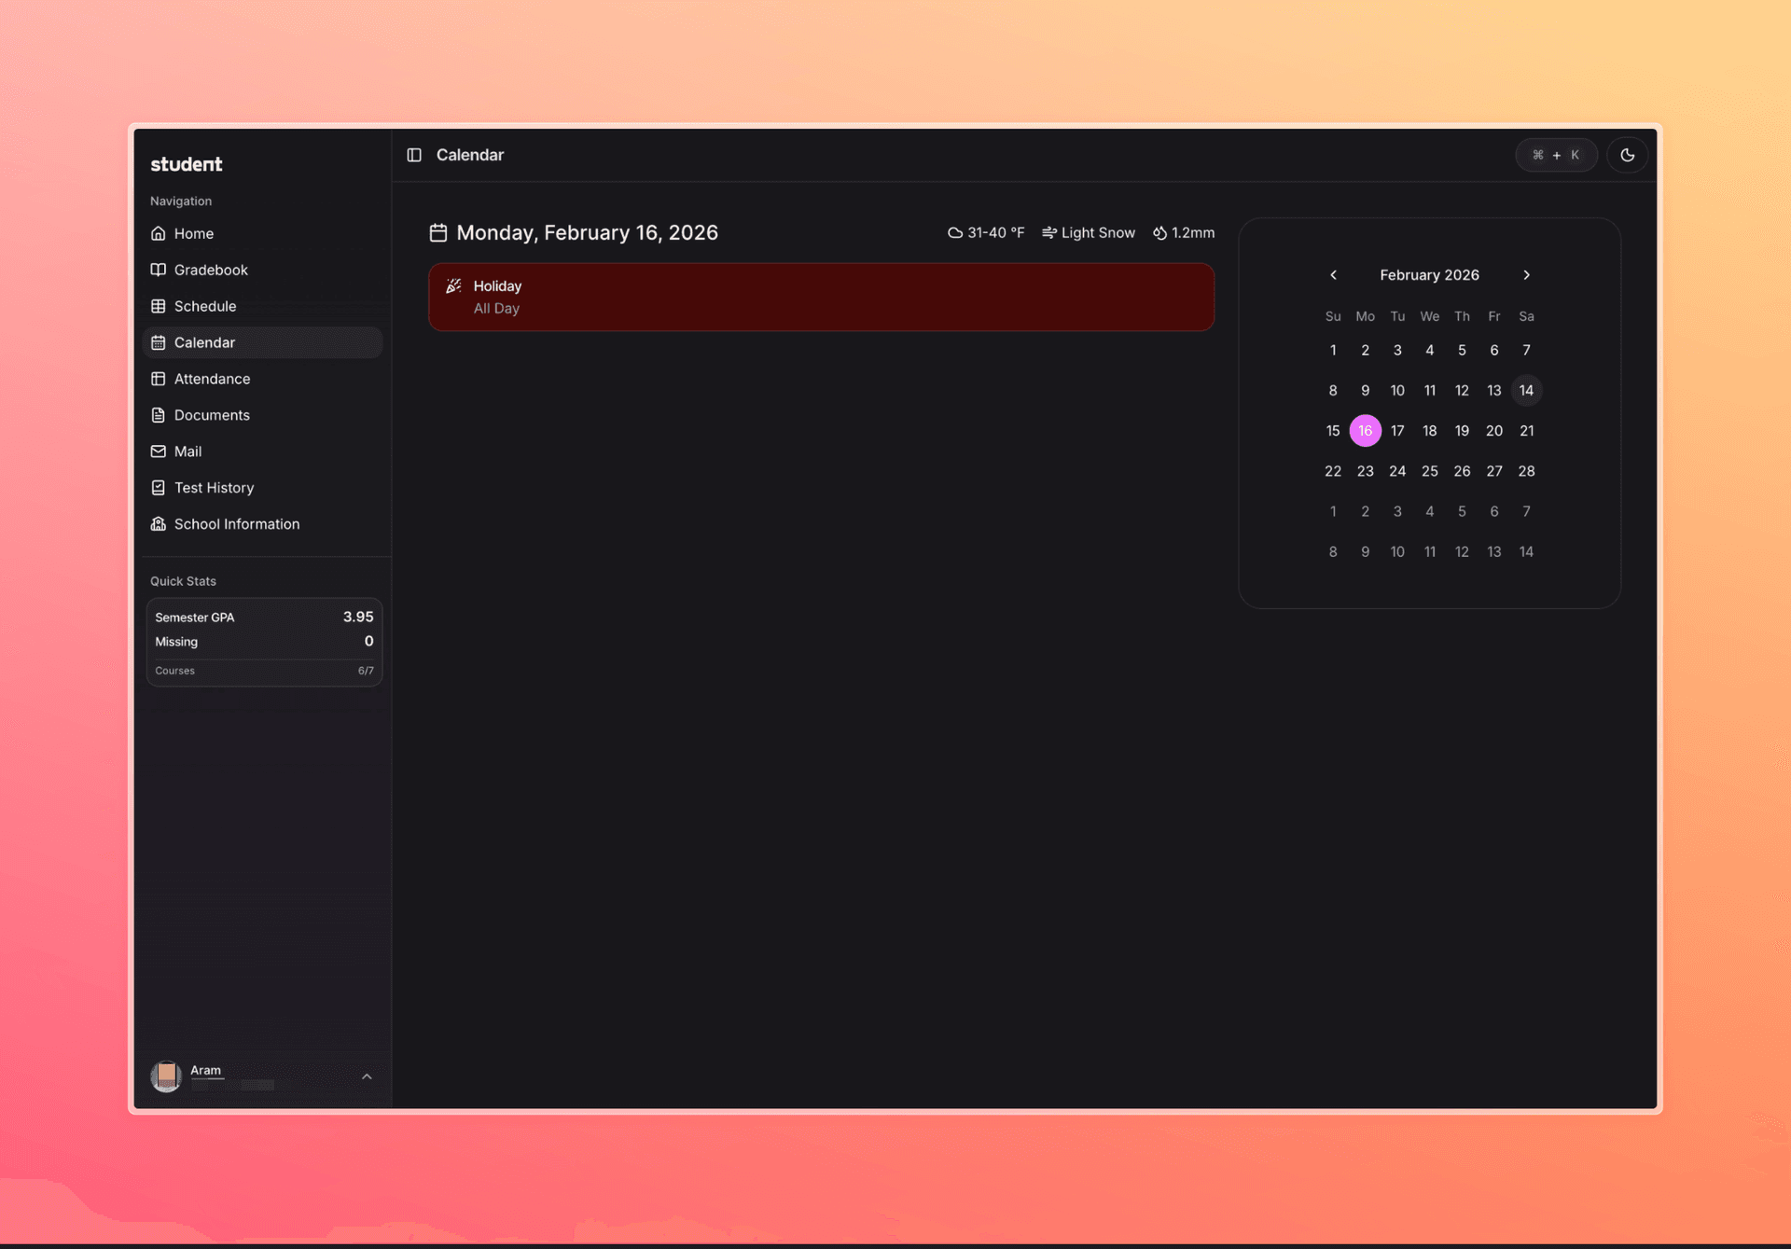Click the Gradebook book icon
This screenshot has width=1791, height=1249.
click(x=159, y=270)
